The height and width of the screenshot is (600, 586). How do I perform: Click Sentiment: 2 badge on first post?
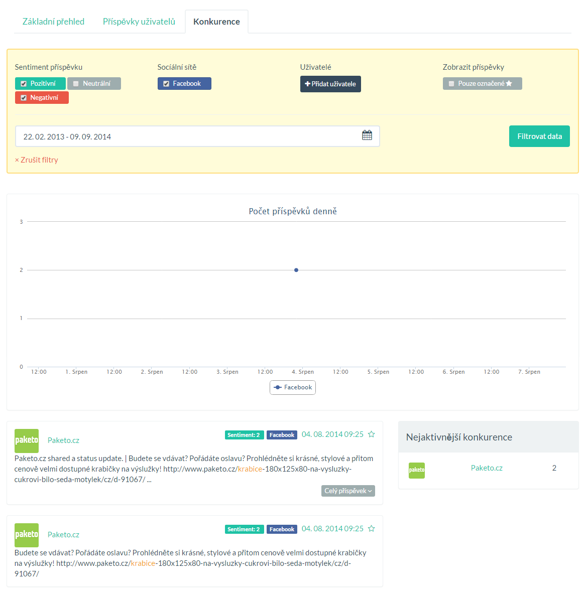[244, 435]
